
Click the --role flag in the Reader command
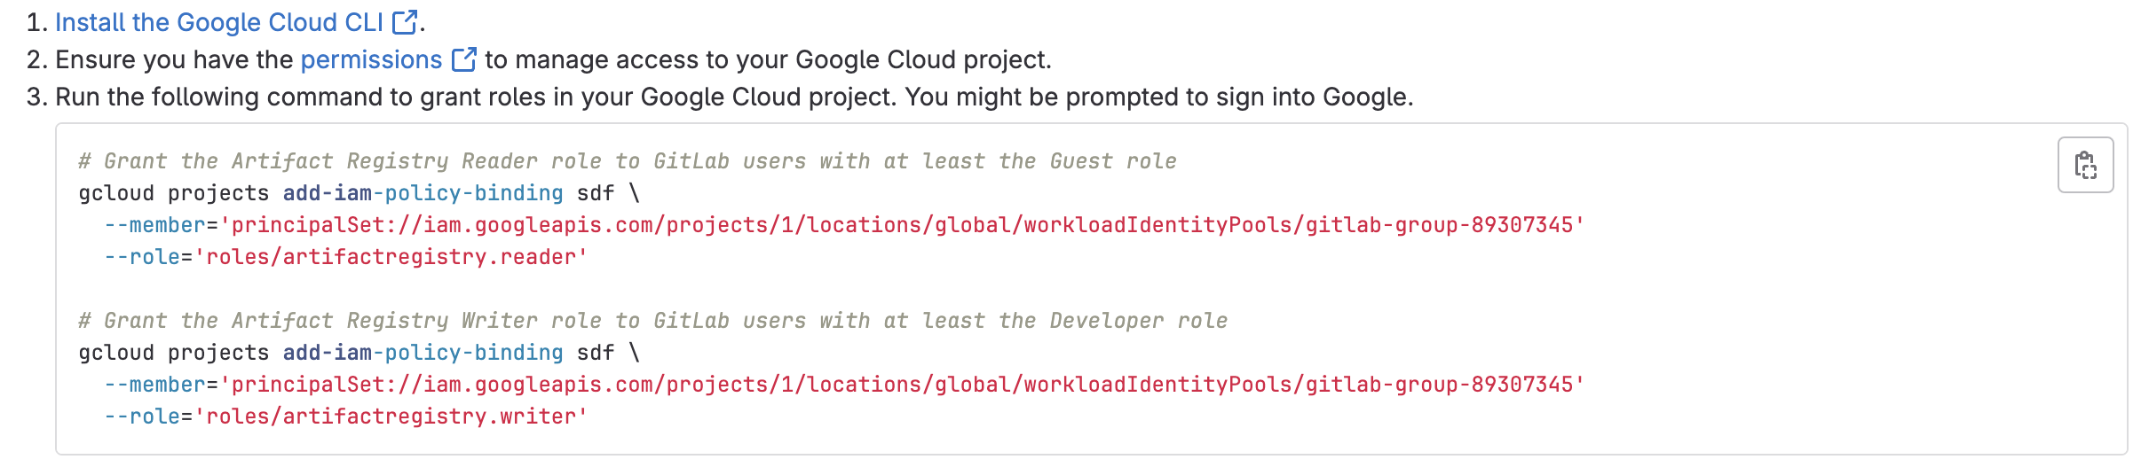coord(142,257)
